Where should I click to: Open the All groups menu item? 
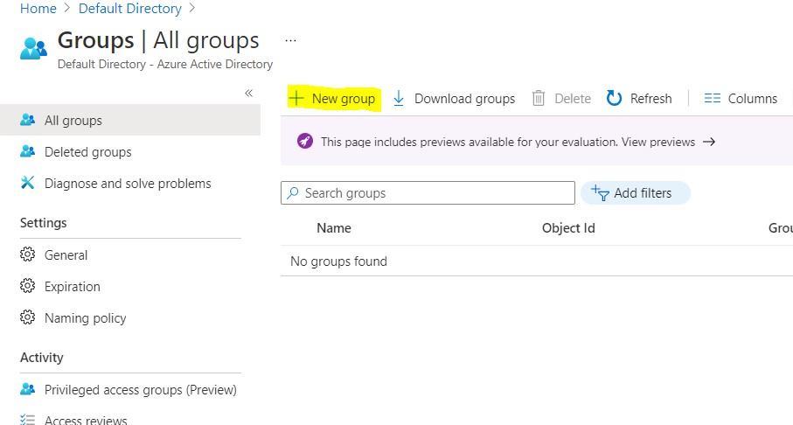click(130, 120)
